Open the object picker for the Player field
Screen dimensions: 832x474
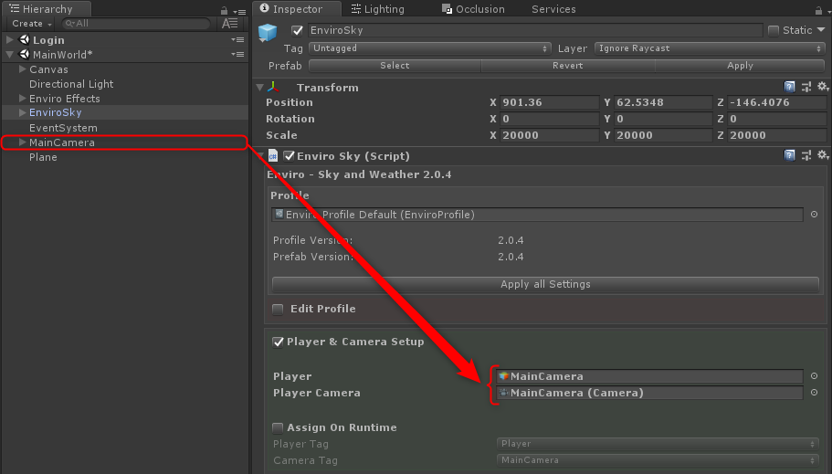click(x=814, y=376)
